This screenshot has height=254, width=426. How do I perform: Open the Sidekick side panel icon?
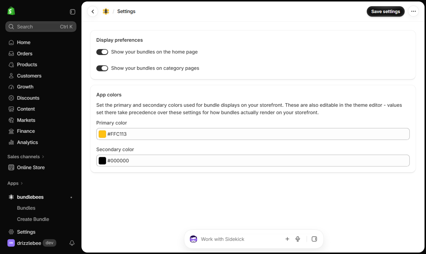tap(314, 239)
